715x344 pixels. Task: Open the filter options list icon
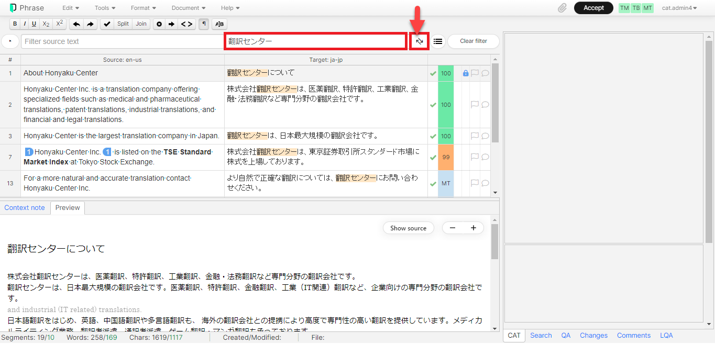point(438,41)
